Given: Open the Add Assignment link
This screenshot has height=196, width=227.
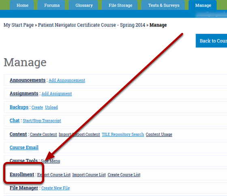Looking at the screenshot, I should [57, 94].
